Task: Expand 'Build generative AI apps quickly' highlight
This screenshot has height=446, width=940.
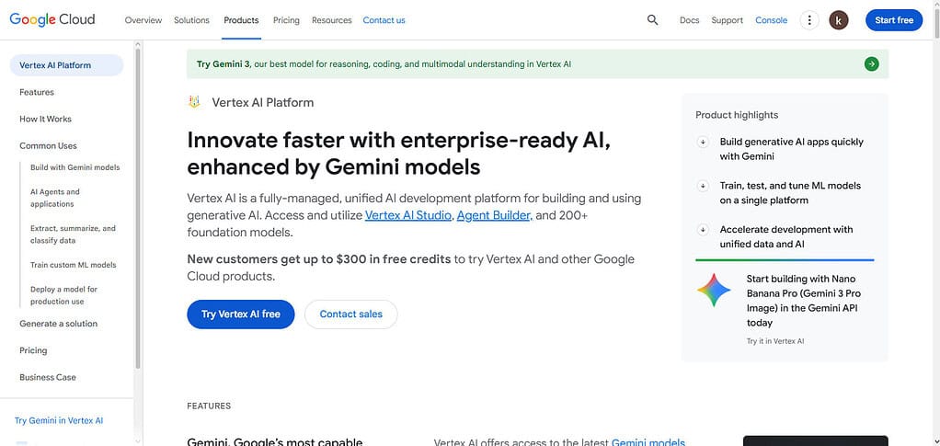Action: point(703,142)
